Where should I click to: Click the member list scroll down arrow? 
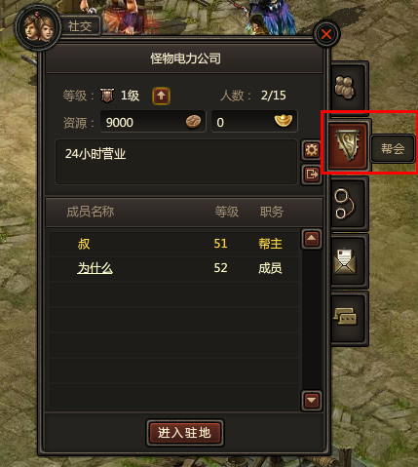click(311, 401)
